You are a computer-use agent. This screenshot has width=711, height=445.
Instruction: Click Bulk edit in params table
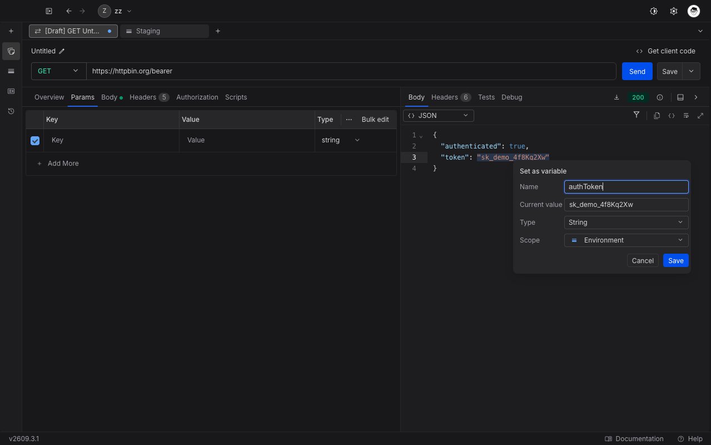click(375, 120)
